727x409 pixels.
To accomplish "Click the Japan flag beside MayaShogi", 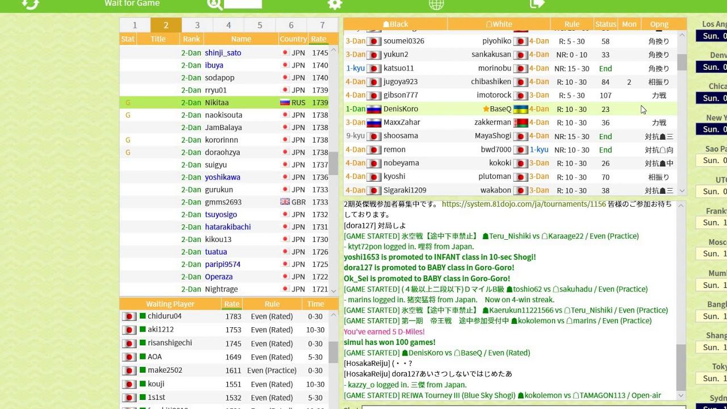I will (521, 136).
